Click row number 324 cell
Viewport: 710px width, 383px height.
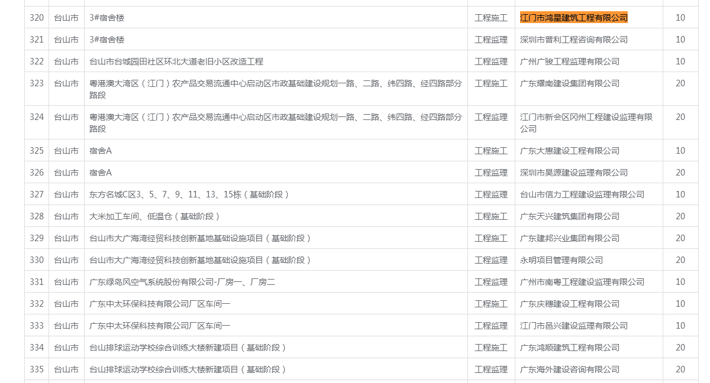click(x=37, y=122)
